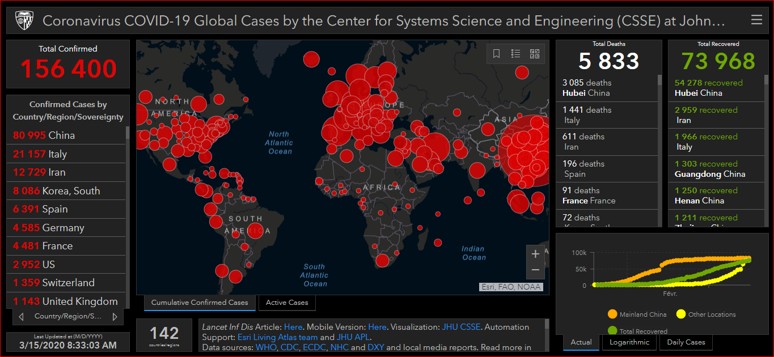Viewport: 774px width, 357px height.
Task: Select Spain row with 6 391 cases
Action: (66, 209)
